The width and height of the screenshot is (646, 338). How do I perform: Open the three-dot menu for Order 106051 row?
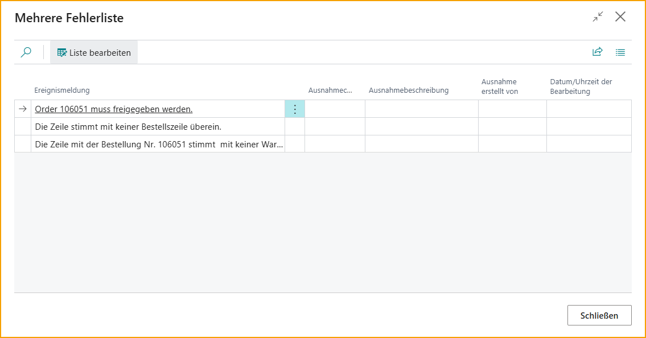pyautogui.click(x=295, y=109)
